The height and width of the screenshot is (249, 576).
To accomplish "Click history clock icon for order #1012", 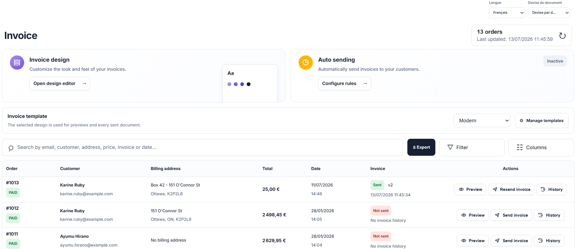I will pyautogui.click(x=541, y=215).
